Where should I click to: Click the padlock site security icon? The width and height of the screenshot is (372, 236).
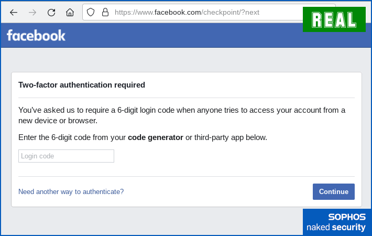(105, 12)
